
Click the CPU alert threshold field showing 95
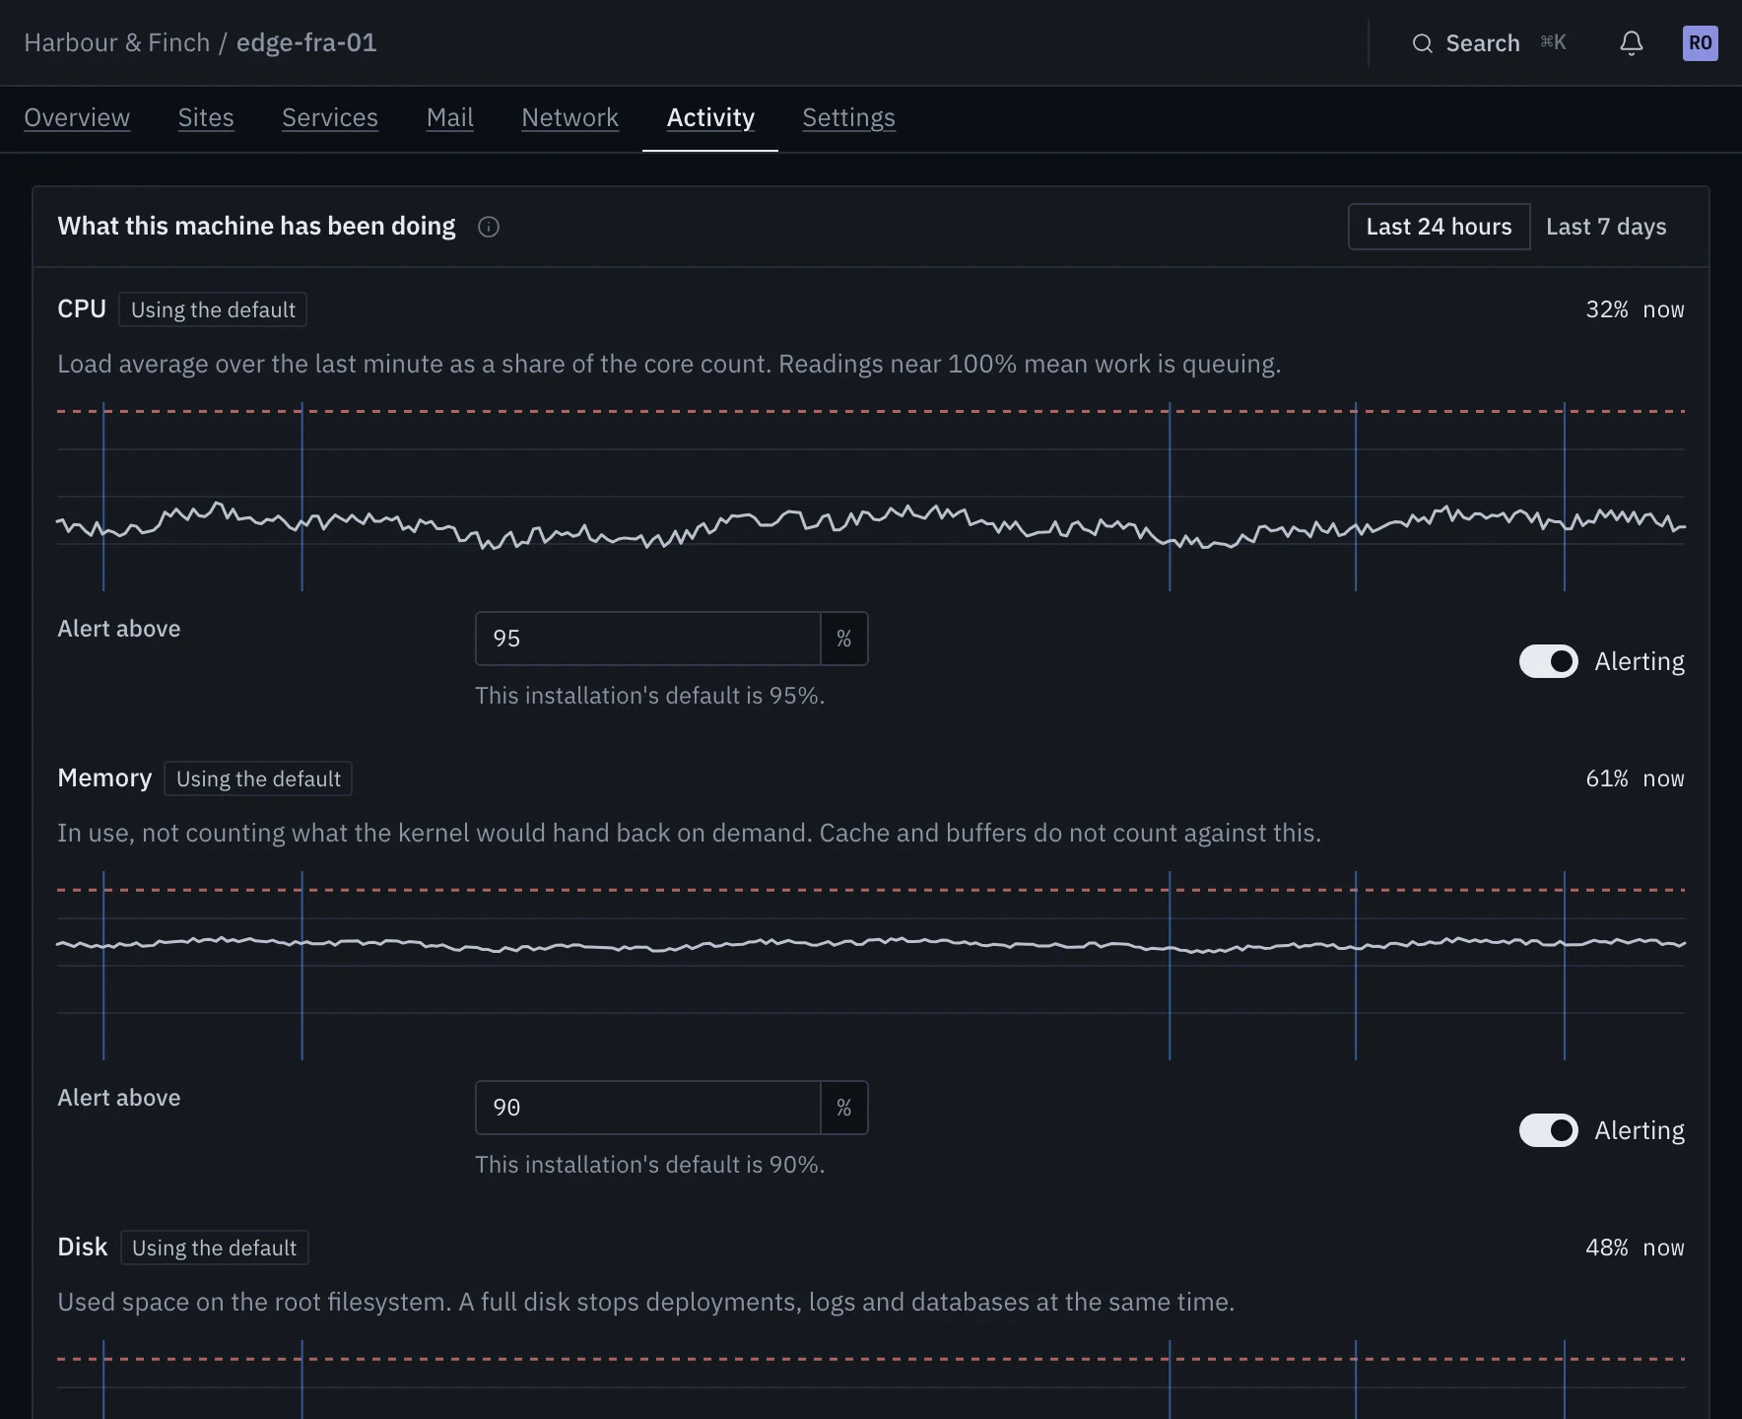pos(648,639)
